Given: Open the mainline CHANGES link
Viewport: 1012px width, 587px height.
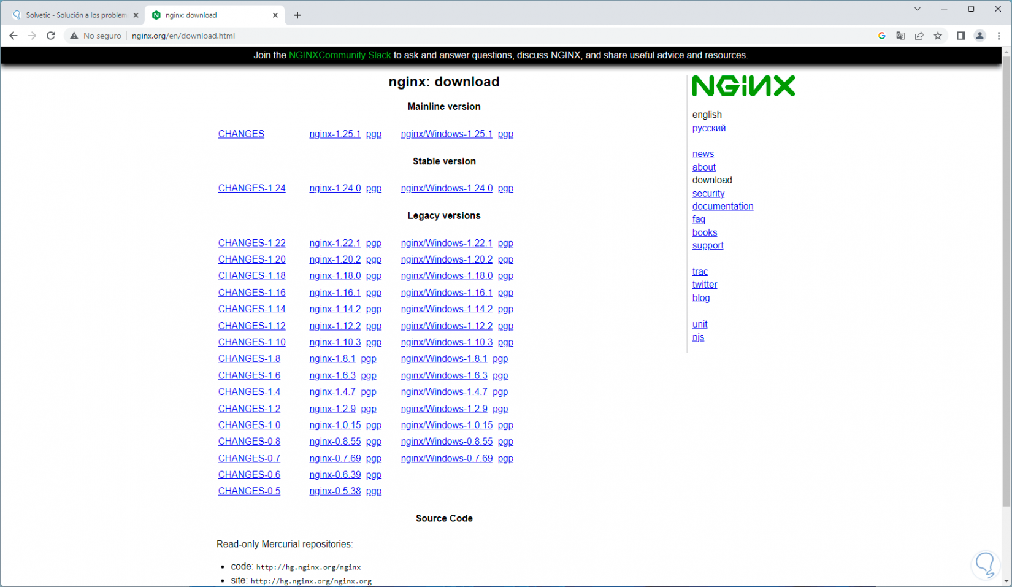Looking at the screenshot, I should 241,134.
